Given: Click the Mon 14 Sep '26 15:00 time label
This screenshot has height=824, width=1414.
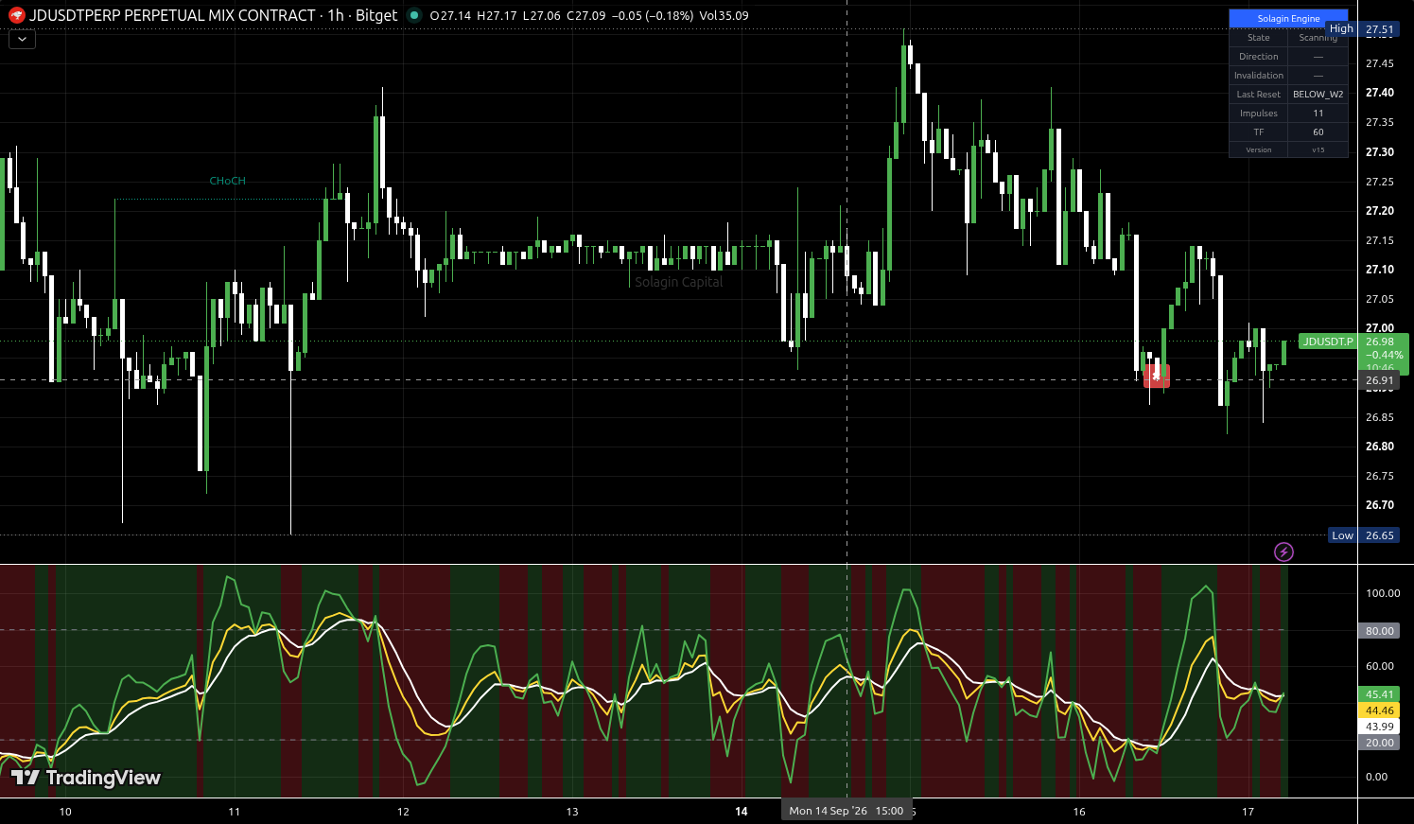Looking at the screenshot, I should [847, 811].
